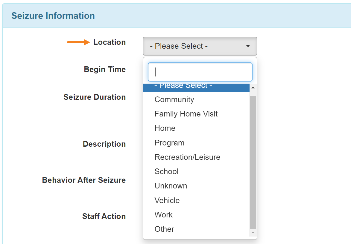Focus the dropdown search text box

200,72
